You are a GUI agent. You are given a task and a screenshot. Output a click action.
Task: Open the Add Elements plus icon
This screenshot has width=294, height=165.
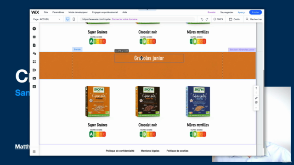pos(34,28)
